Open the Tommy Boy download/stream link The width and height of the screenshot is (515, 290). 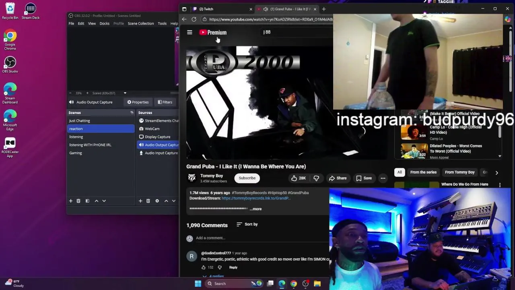point(256,198)
